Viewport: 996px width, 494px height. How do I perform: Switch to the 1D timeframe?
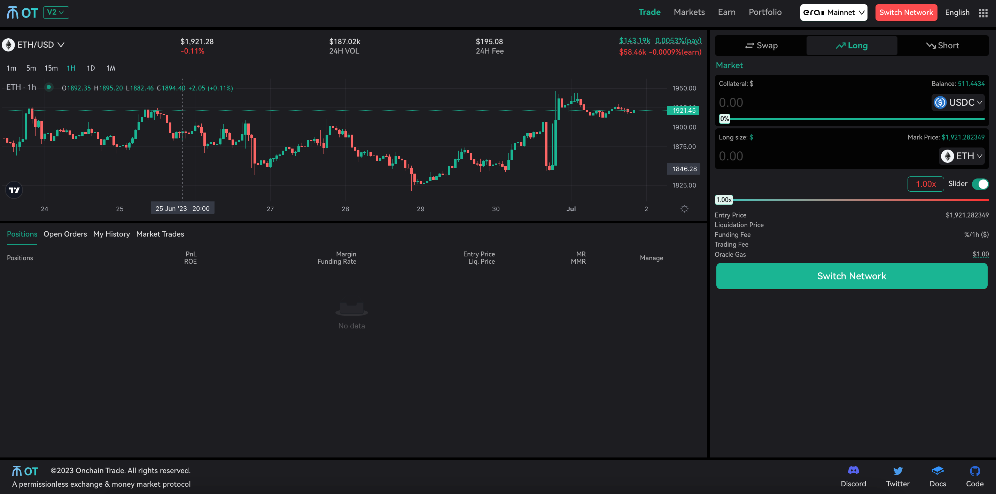(91, 68)
